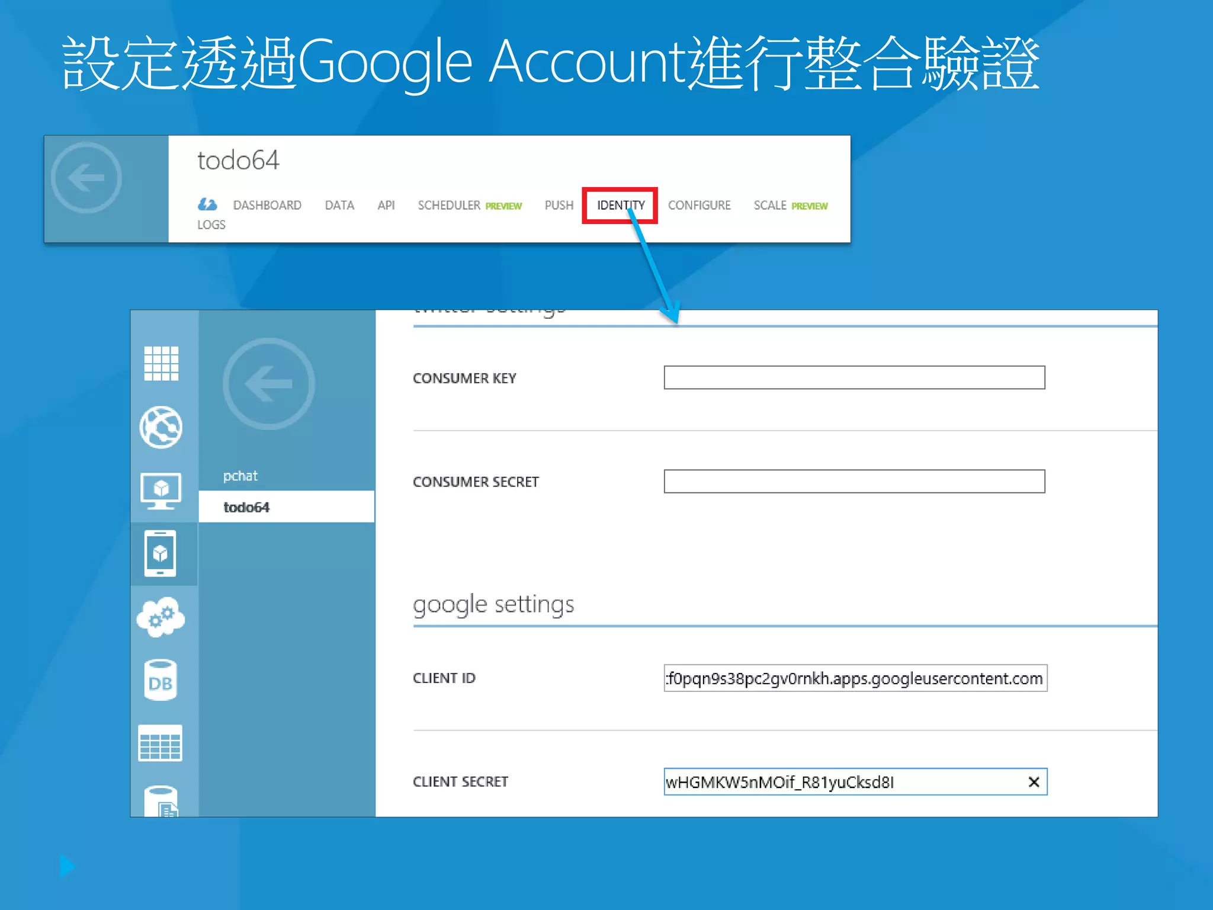The width and height of the screenshot is (1213, 910).
Task: Click the CONSUMER SECRET label
Action: click(476, 482)
